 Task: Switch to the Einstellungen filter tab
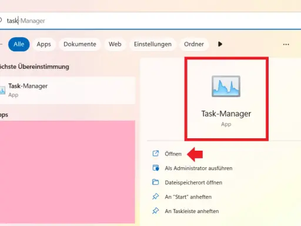pyautogui.click(x=153, y=44)
